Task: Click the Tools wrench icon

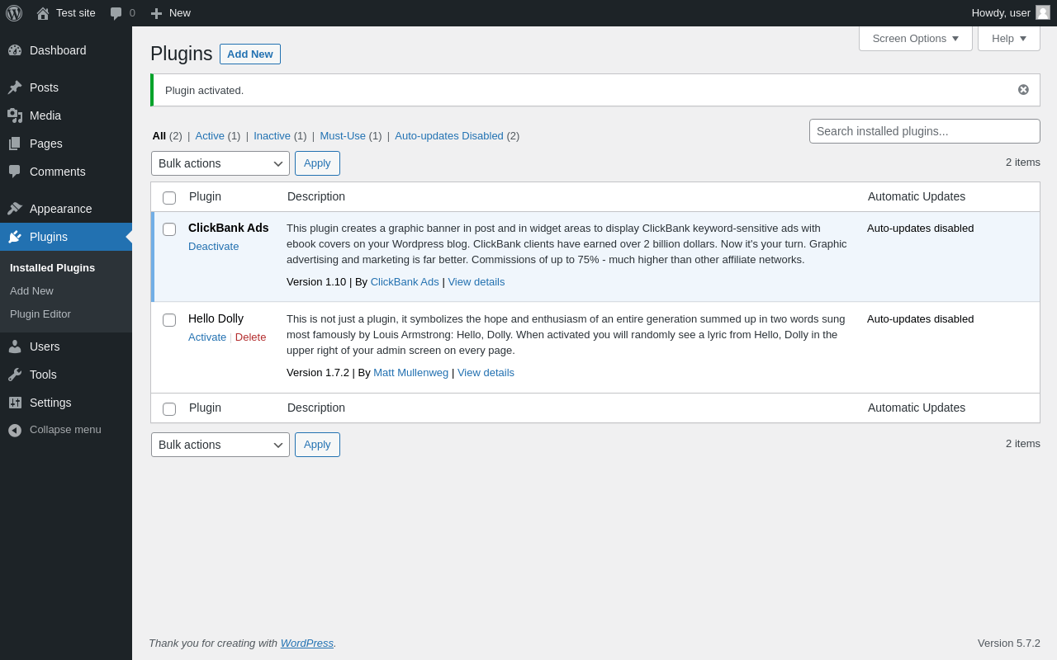Action: click(x=15, y=375)
